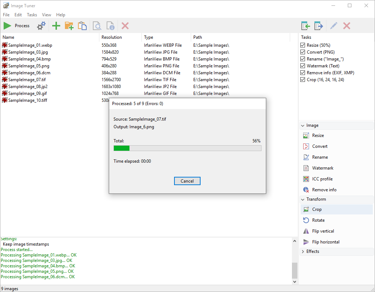This screenshot has width=375, height=292.
Task: Remove selected images using the red X icon
Action: click(x=125, y=26)
